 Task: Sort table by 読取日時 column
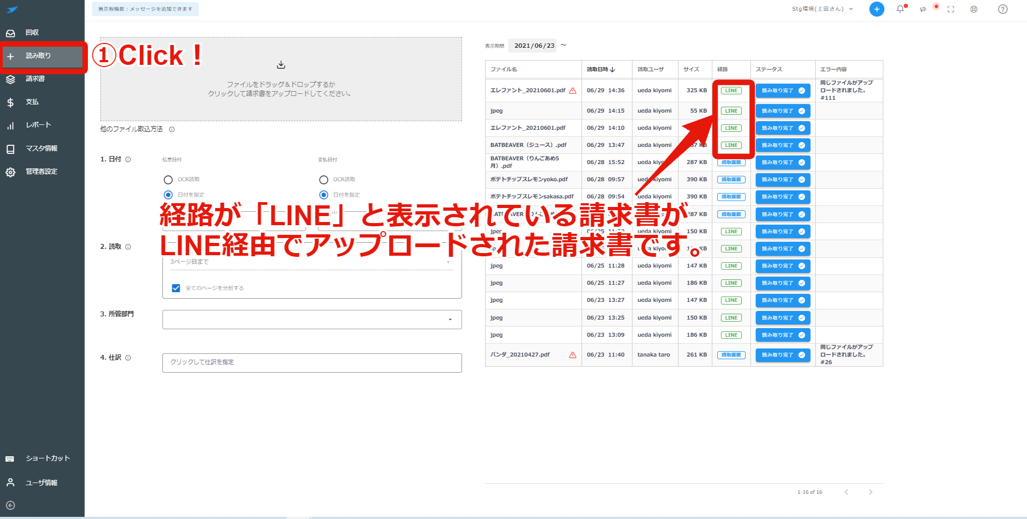click(601, 69)
